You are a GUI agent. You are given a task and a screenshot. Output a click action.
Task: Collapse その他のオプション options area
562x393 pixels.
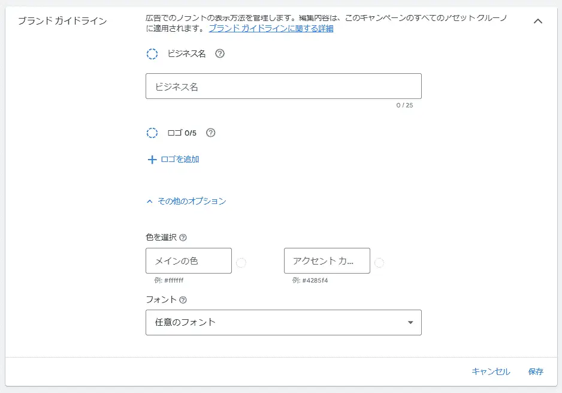pyautogui.click(x=191, y=202)
